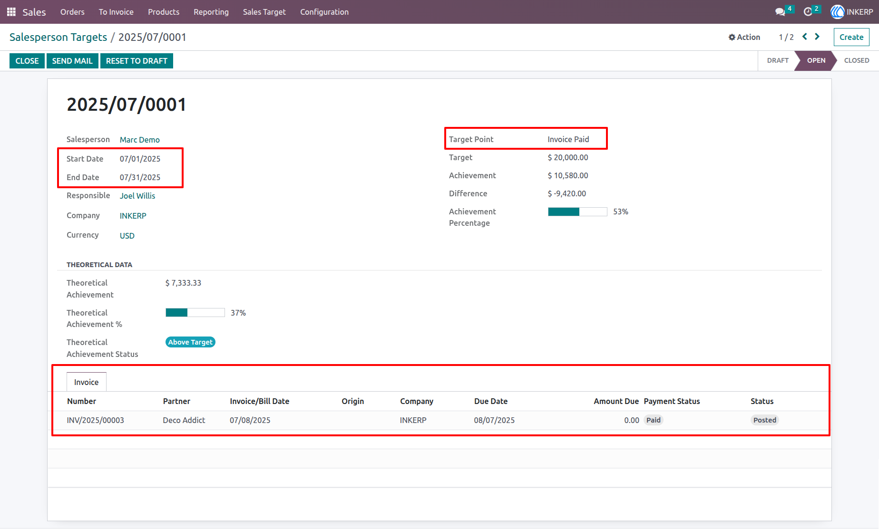Select the DRAFT status stage

[x=778, y=60]
